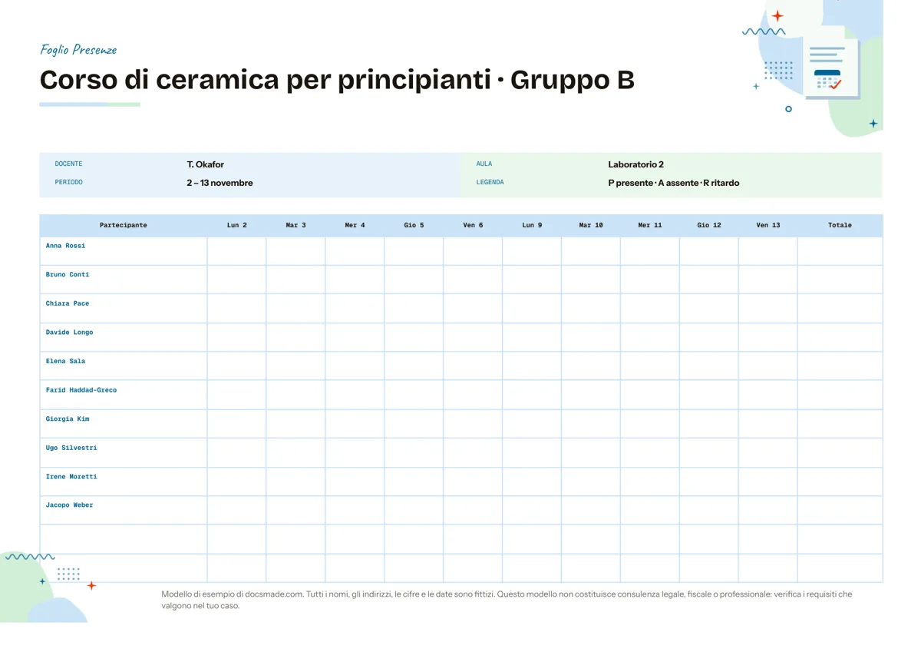
Task: Select participant name 'Elena Sala'
Action: pyautogui.click(x=65, y=361)
